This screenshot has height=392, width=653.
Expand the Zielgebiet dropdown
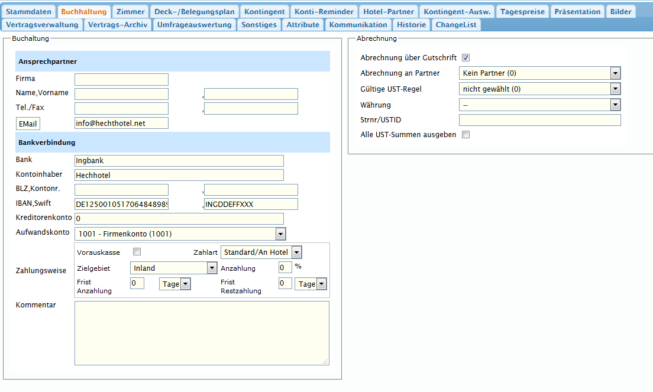pyautogui.click(x=173, y=268)
